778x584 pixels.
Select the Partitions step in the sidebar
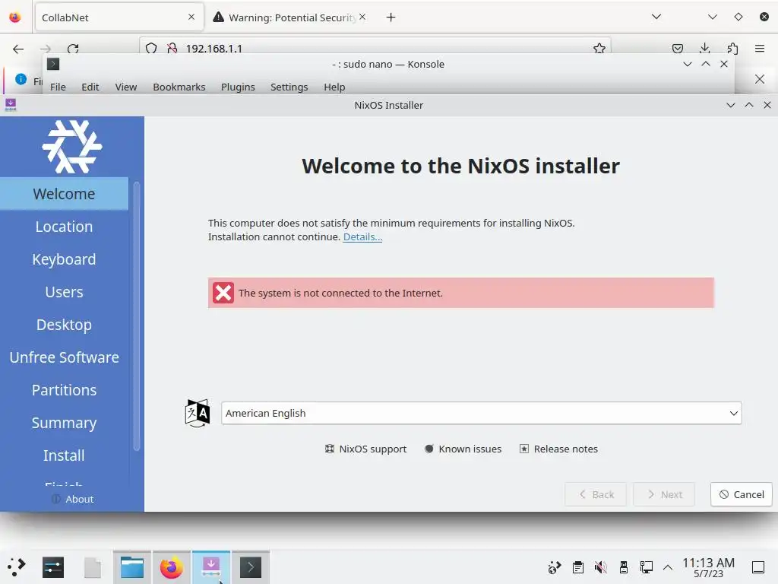click(64, 390)
